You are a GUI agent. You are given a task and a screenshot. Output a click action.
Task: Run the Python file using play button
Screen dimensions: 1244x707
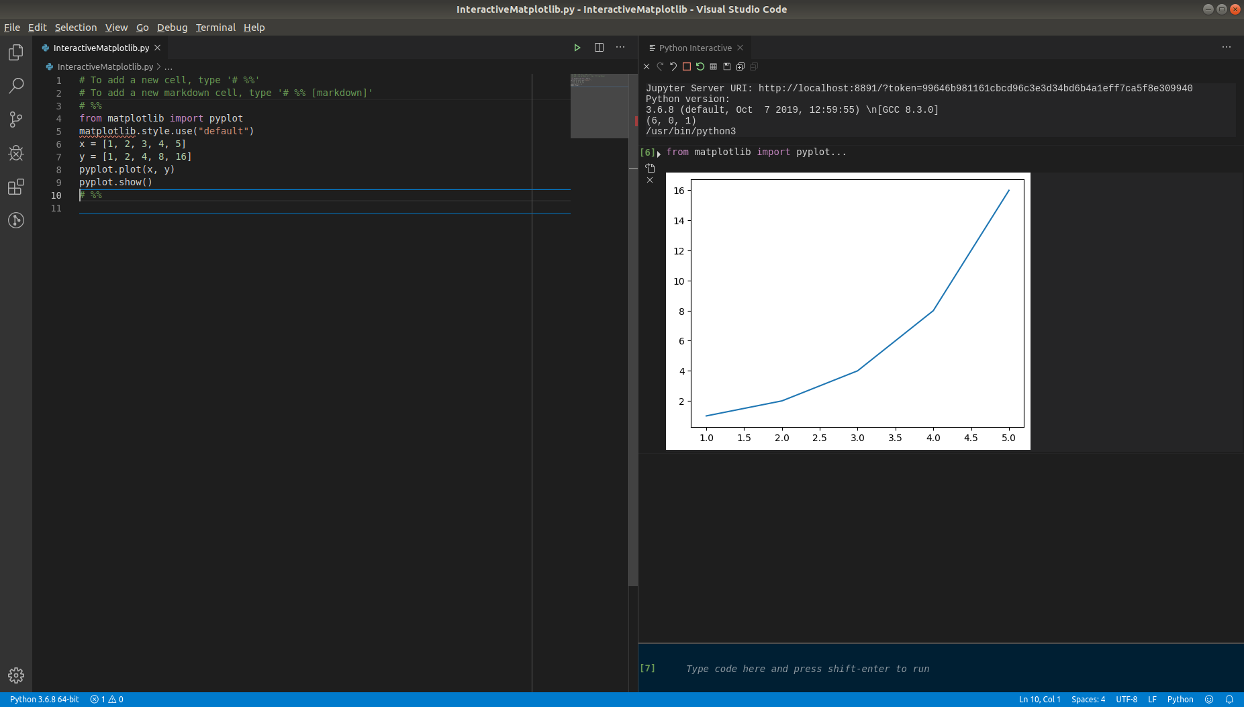tap(577, 47)
